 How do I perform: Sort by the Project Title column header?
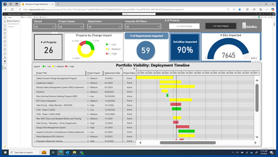[42, 73]
